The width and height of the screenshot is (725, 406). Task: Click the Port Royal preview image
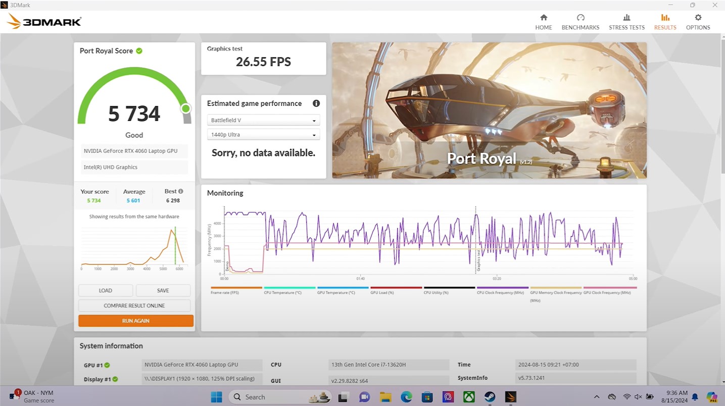489,110
